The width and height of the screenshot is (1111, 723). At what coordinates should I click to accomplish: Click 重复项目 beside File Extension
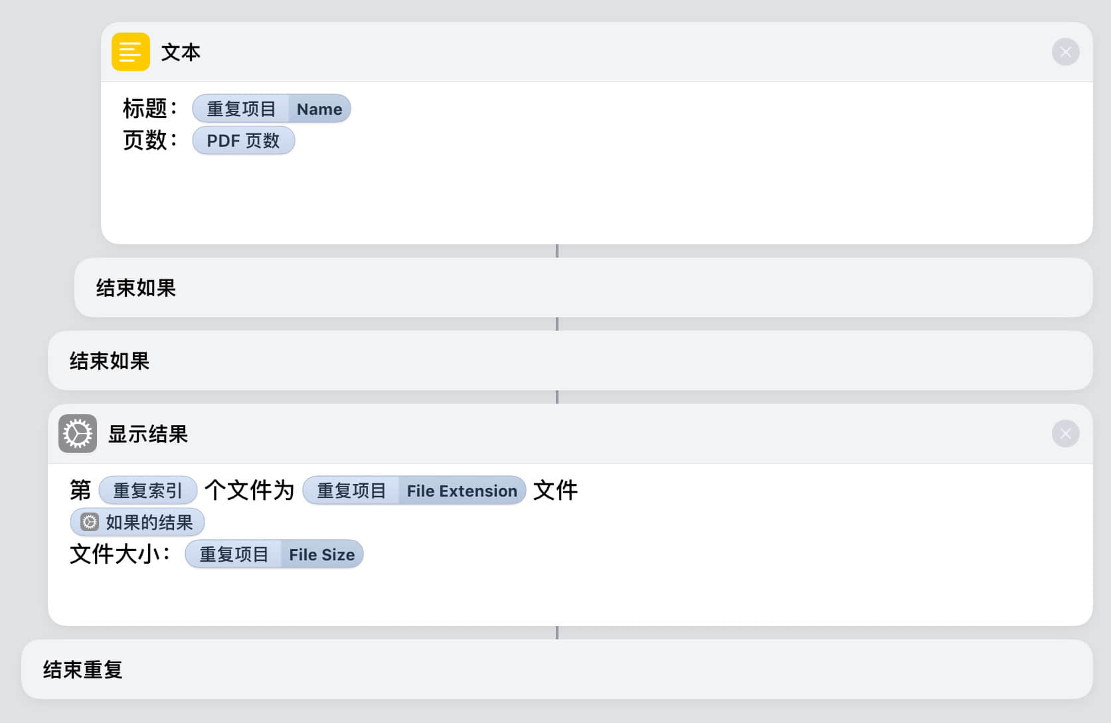pos(351,491)
